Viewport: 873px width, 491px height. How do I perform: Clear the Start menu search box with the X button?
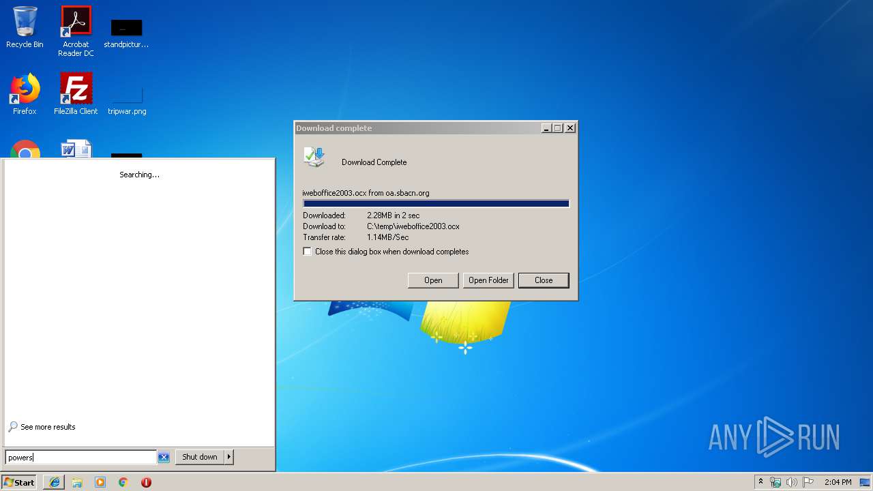[164, 458]
